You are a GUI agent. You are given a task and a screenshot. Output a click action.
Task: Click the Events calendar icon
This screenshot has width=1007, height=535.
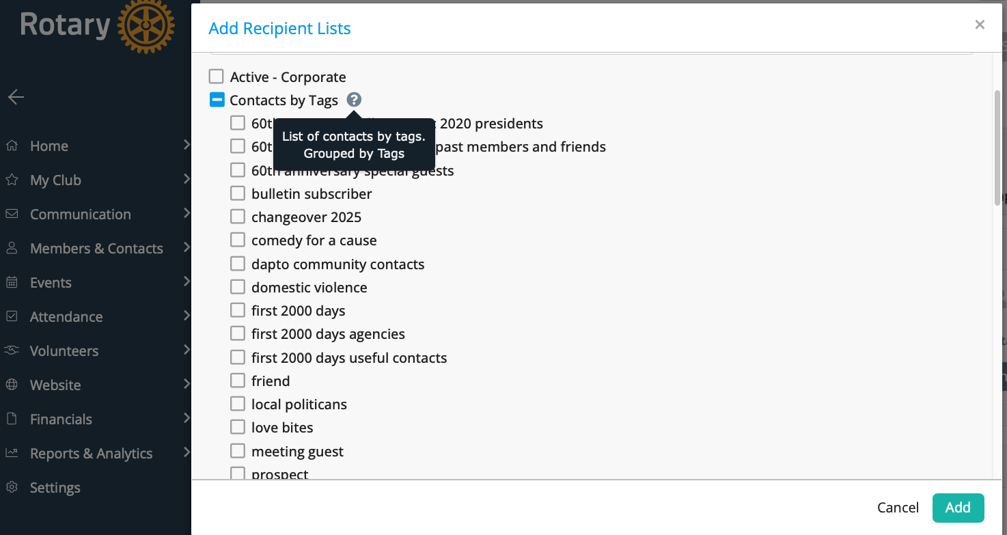(x=12, y=282)
